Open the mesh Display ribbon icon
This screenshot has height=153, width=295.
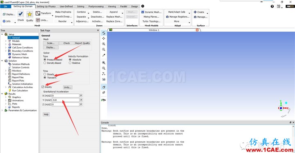(4, 14)
